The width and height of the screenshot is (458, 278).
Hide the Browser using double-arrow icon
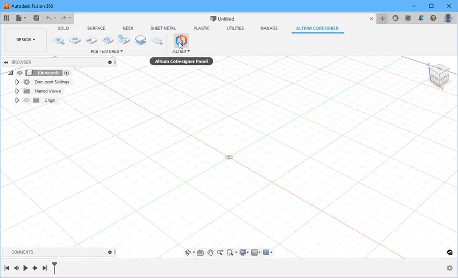coord(6,62)
